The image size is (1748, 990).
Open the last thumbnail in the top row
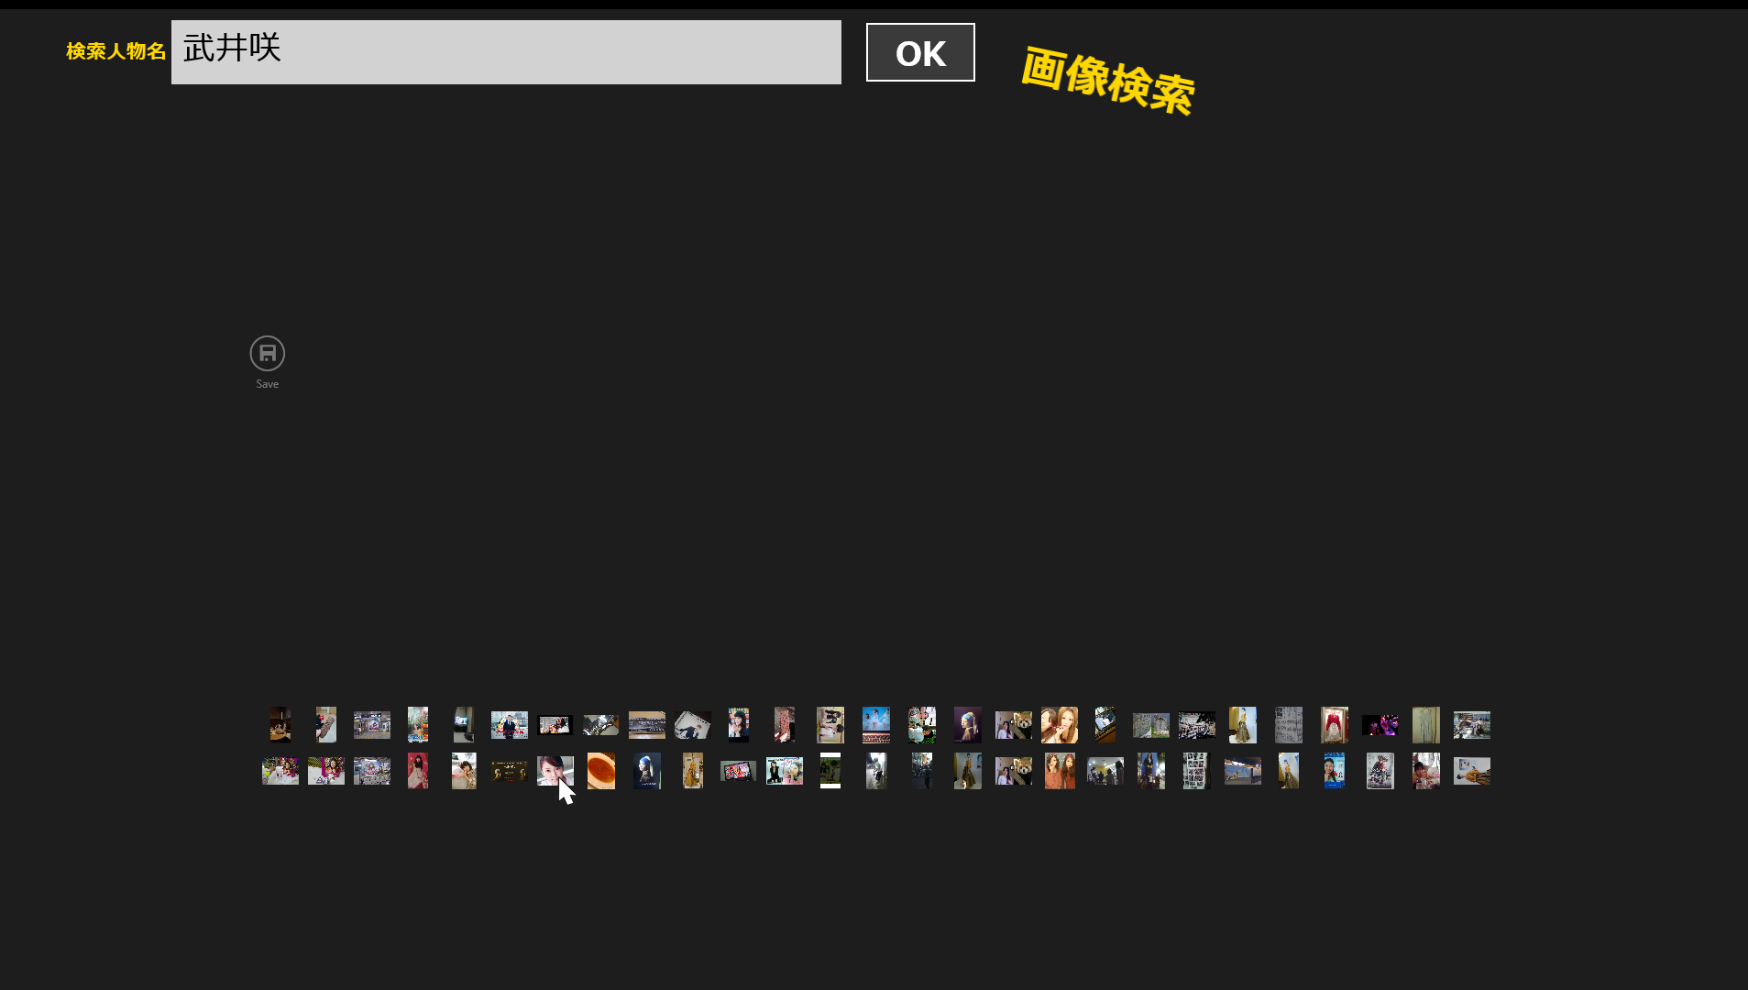coord(1472,725)
